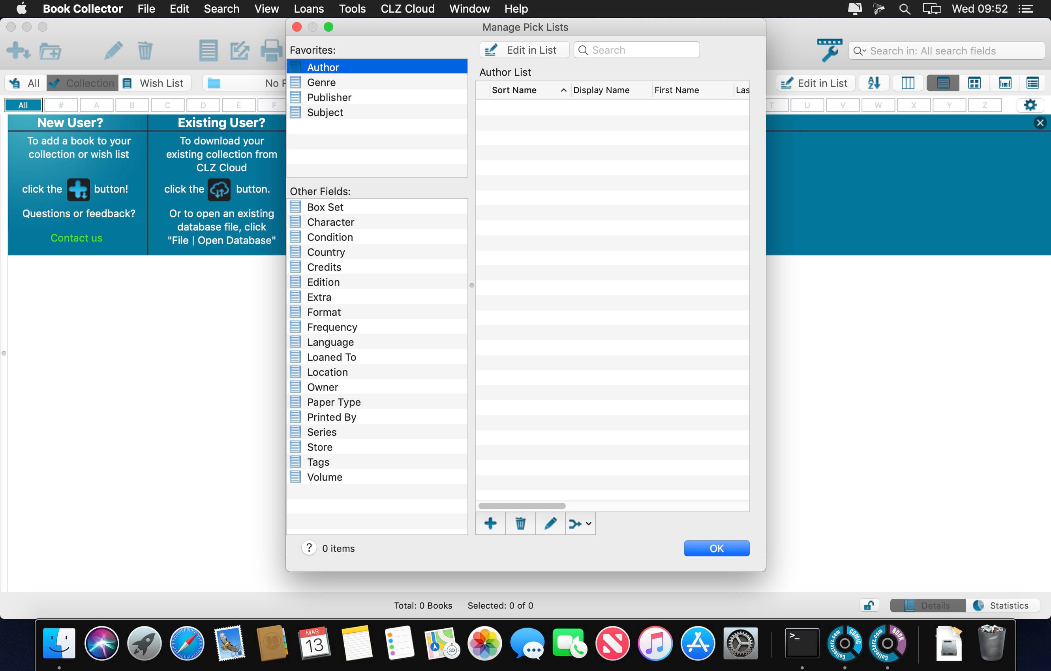This screenshot has height=671, width=1051.
Task: Click the sort order A-Z icon
Action: (x=873, y=83)
